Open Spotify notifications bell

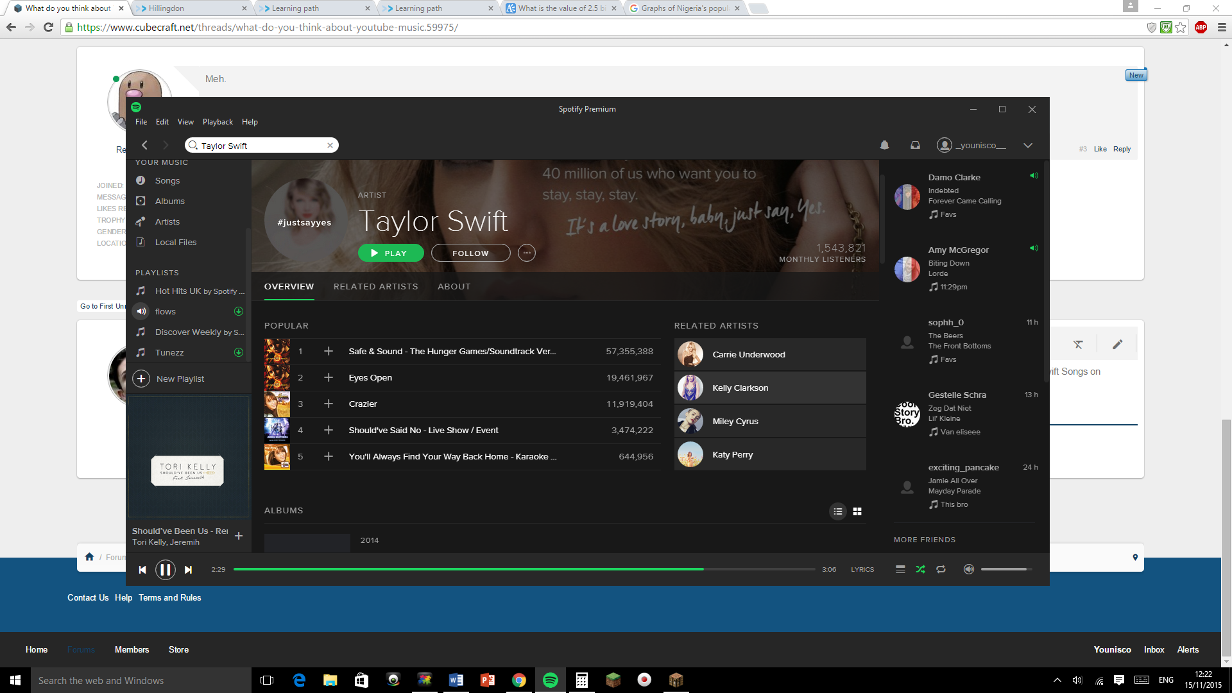[884, 145]
